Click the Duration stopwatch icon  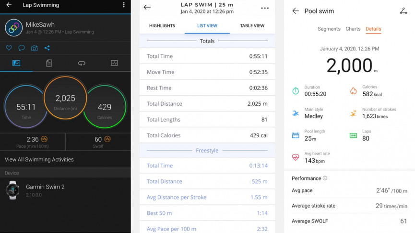[x=296, y=91]
